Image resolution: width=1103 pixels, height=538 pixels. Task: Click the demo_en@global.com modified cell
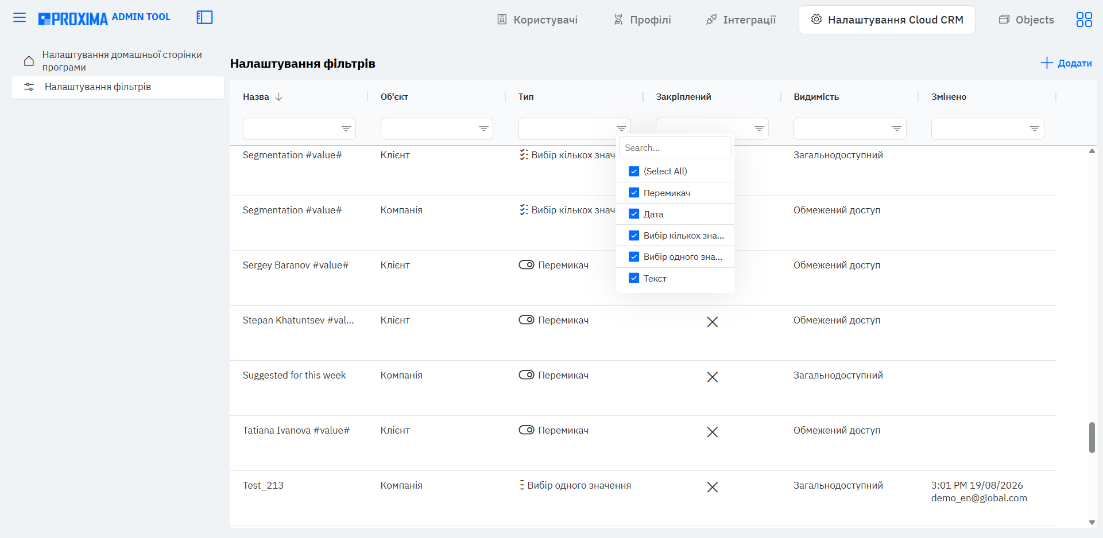pos(979,498)
